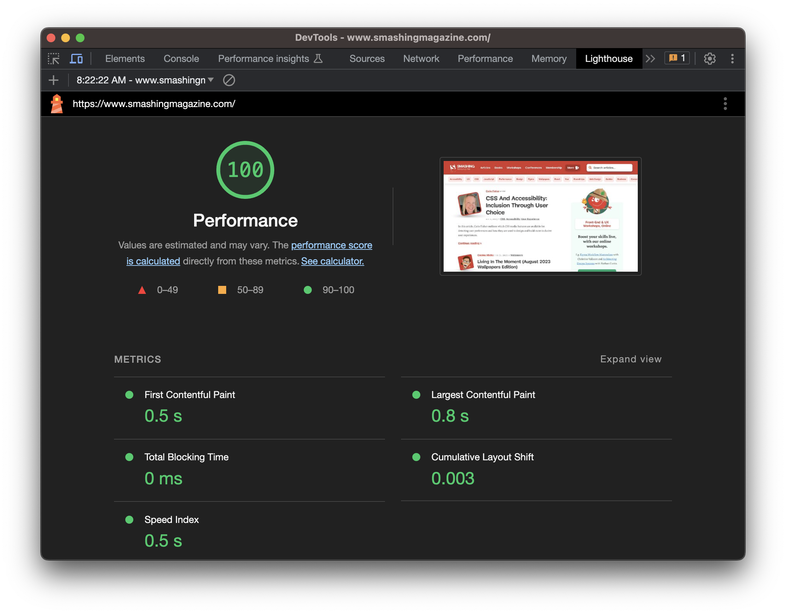Screen dimensions: 786x614
Task: Expand the hidden tabs chevron
Action: [651, 58]
